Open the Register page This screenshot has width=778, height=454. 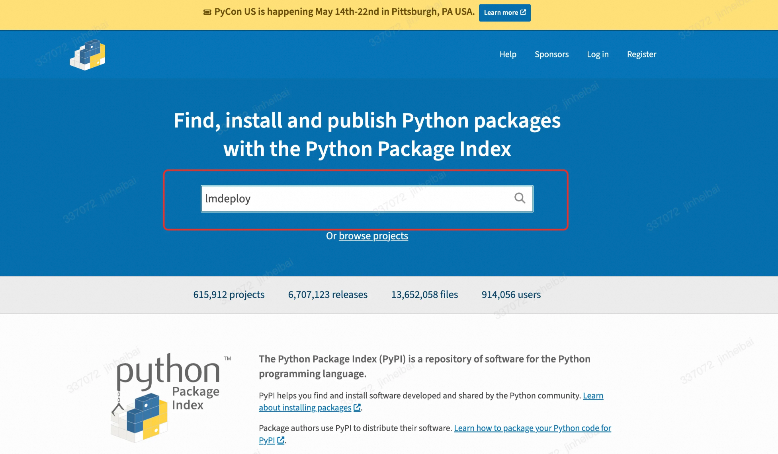click(641, 55)
